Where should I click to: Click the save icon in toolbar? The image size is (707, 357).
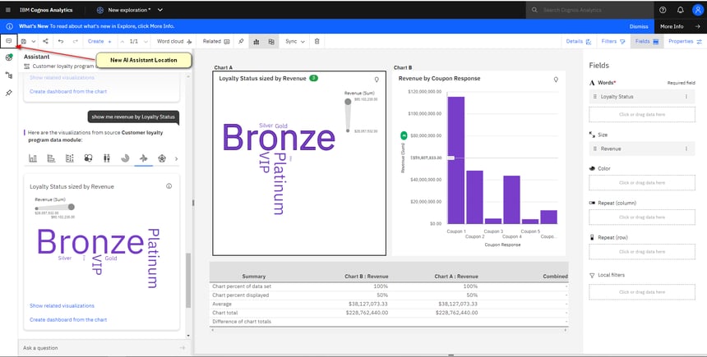click(24, 41)
